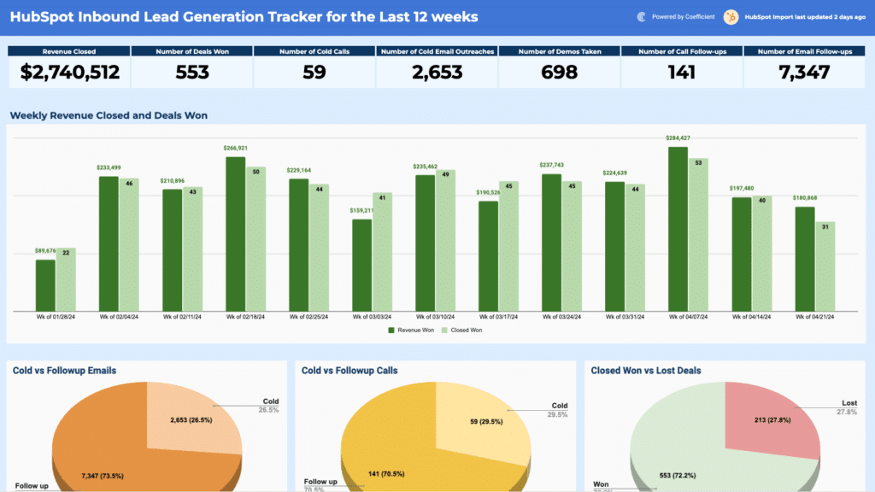Select the Number of Demos Taken value 698
The image size is (875, 492).
click(559, 72)
